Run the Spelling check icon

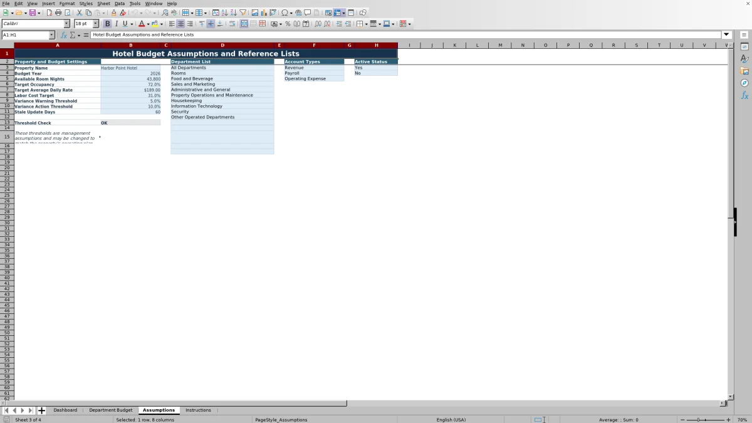click(x=174, y=13)
